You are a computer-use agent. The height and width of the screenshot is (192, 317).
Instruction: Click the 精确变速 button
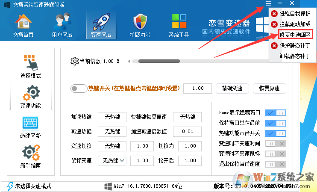[232, 89]
